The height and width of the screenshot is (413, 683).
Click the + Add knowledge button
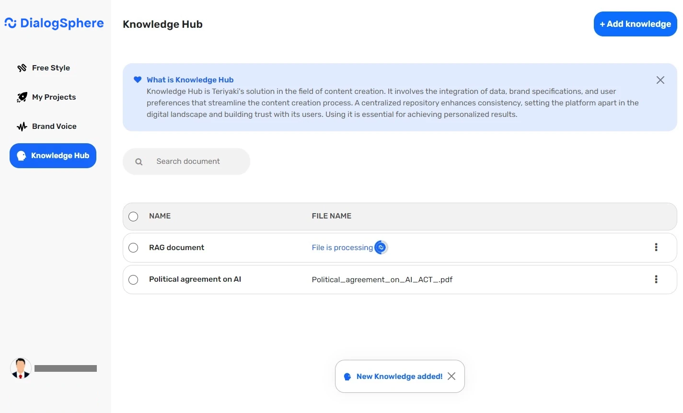pos(635,23)
